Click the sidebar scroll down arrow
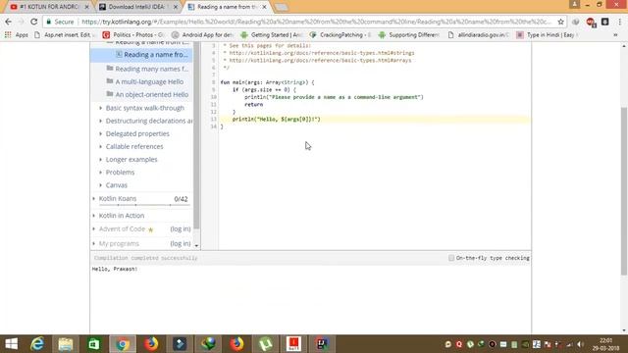Image resolution: width=628 pixels, height=353 pixels. 196,245
